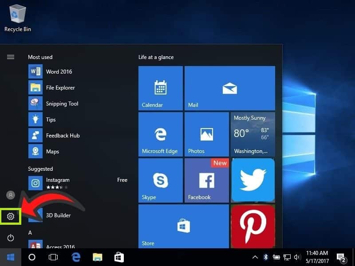Show hidden tray icons chevron
Screen dimensions: 355x266
coord(255,257)
